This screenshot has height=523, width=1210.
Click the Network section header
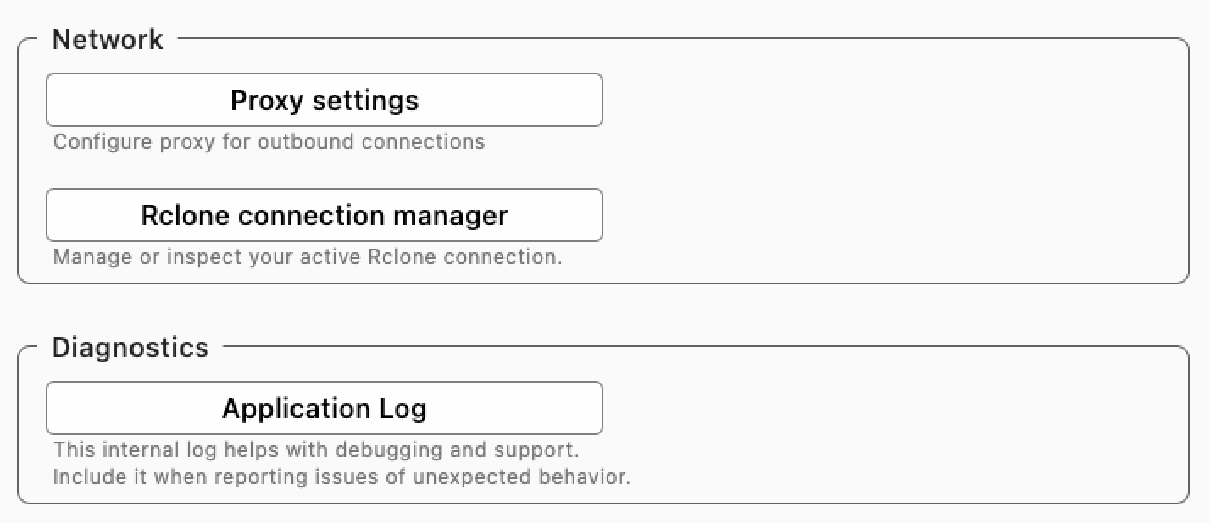(x=108, y=39)
